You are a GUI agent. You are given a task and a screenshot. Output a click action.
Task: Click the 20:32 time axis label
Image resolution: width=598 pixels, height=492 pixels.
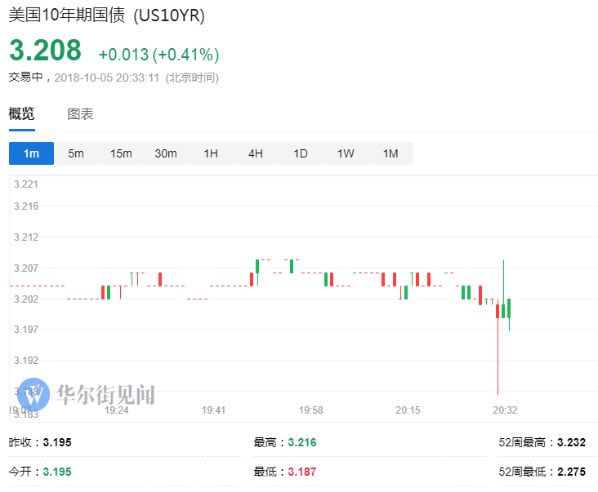click(505, 410)
